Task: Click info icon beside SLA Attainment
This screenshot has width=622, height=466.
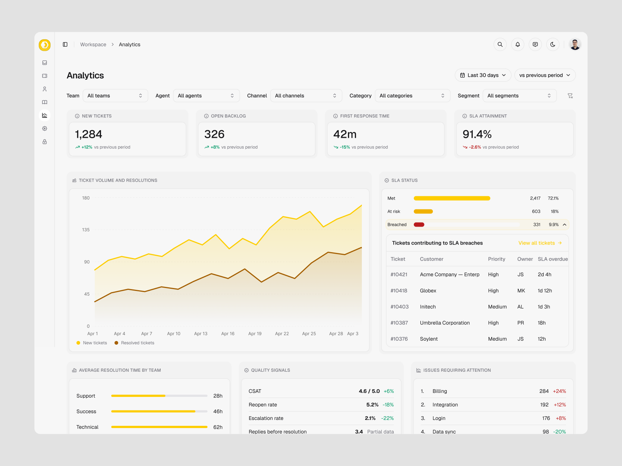Action: tap(465, 116)
